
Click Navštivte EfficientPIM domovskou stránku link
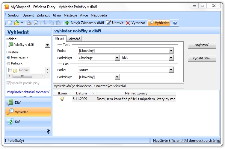(186, 141)
